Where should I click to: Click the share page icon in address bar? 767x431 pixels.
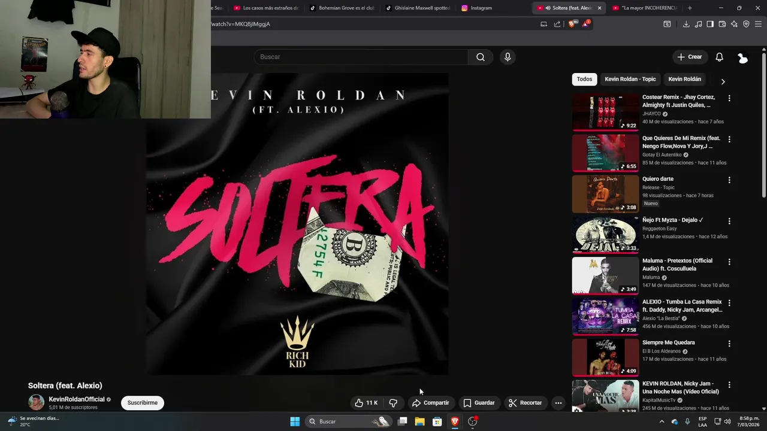(557, 24)
